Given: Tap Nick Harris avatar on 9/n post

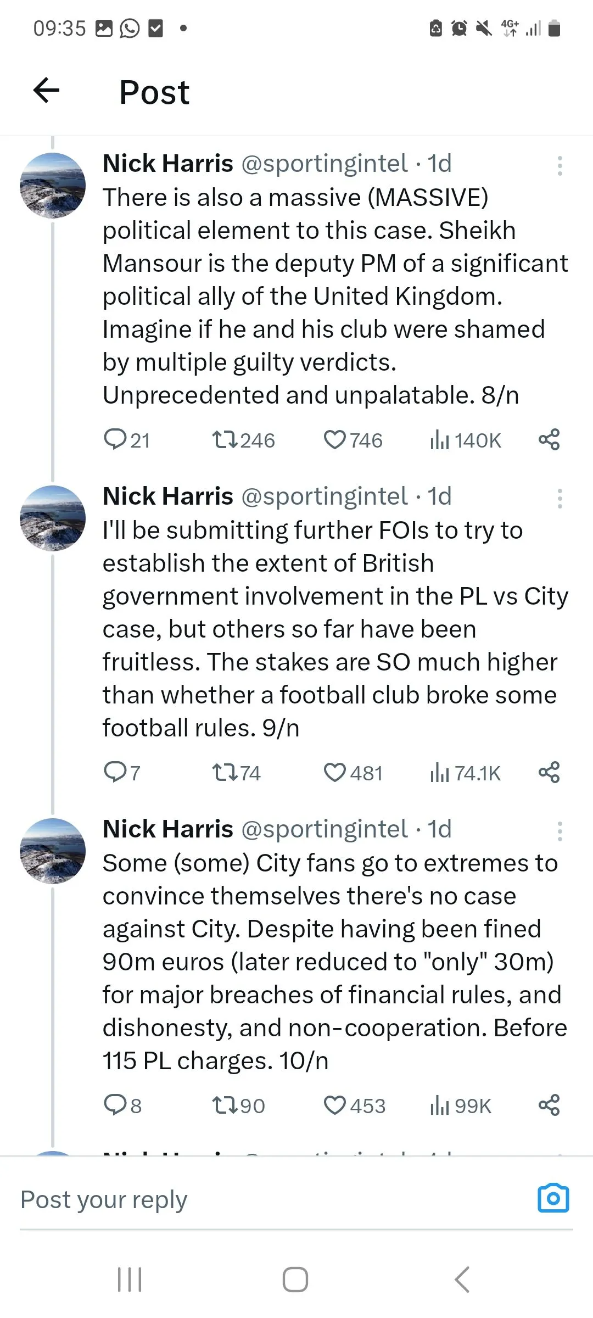Looking at the screenshot, I should [53, 518].
